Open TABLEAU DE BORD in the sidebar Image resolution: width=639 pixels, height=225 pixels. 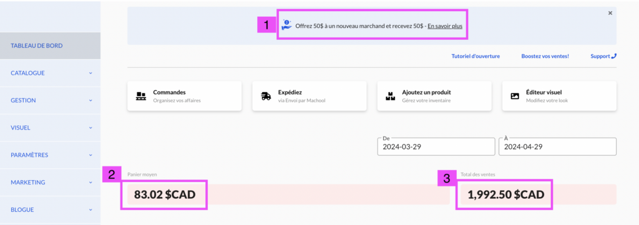tap(50, 45)
